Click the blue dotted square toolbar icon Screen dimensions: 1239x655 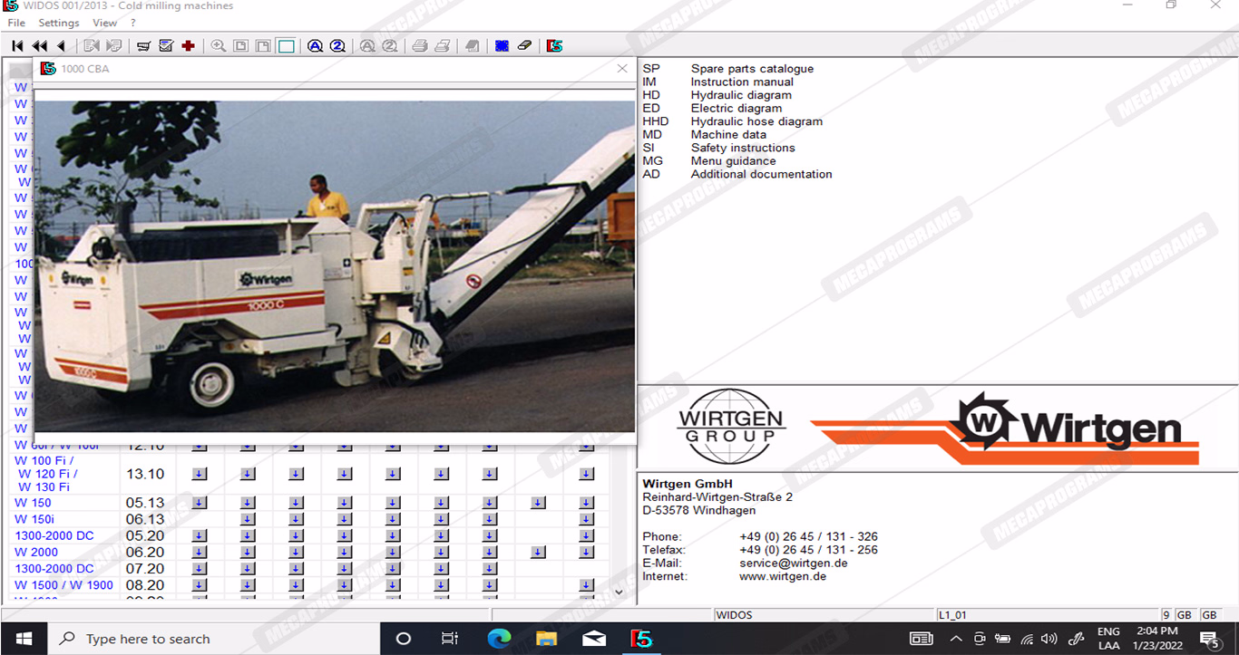click(502, 45)
